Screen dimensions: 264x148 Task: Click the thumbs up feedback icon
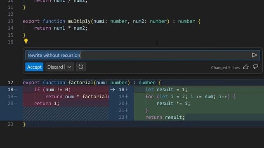pyautogui.click(x=246, y=67)
